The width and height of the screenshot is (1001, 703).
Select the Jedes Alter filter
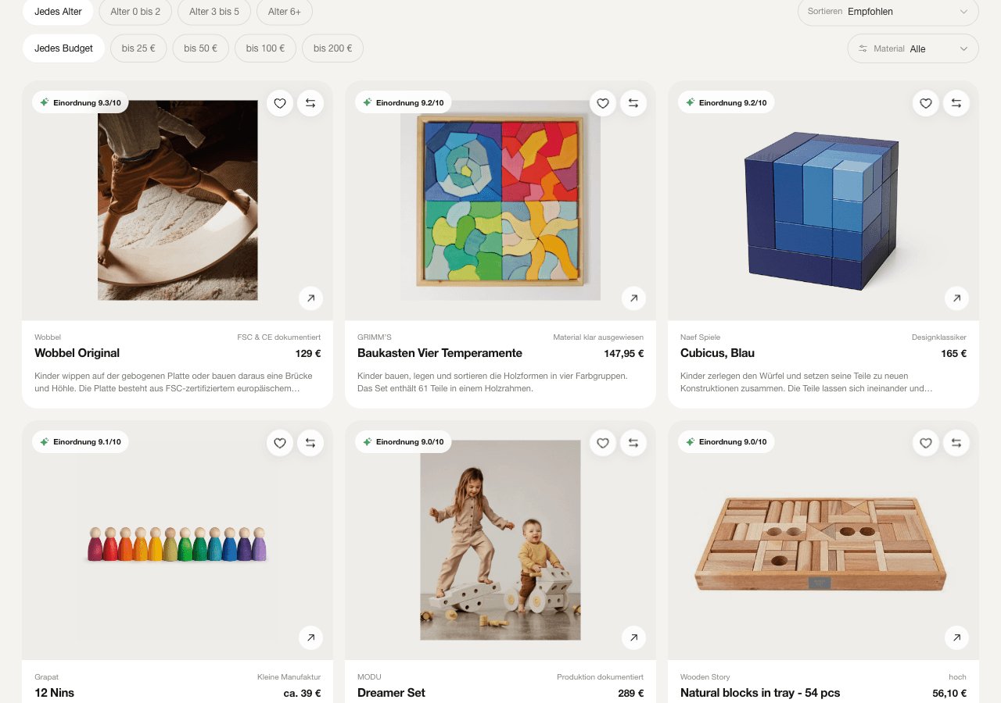(58, 12)
